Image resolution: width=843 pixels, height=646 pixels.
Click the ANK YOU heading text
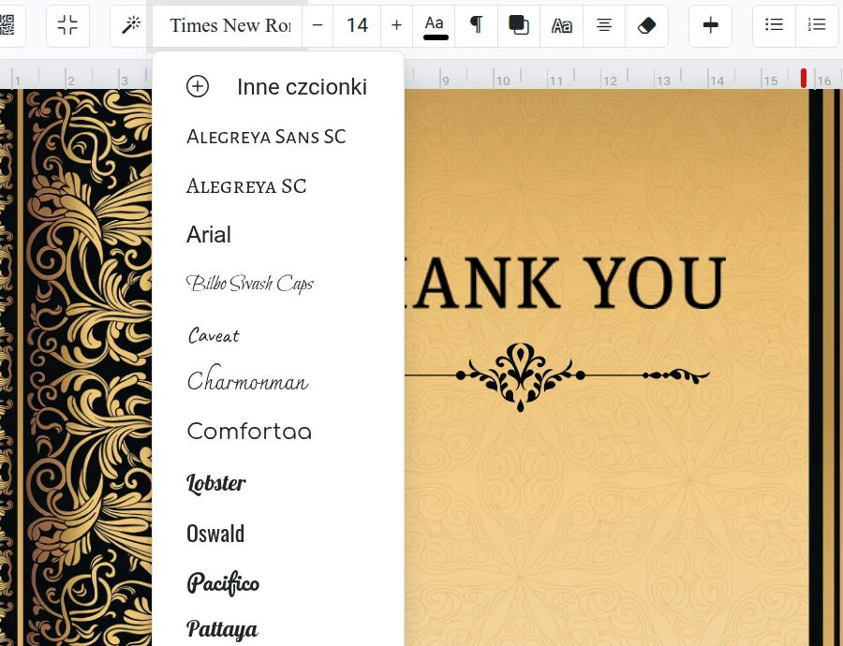[565, 283]
